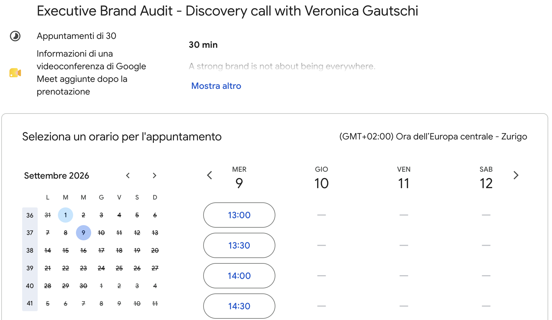552x320 pixels.
Task: Select the MER 9 day column header
Action: pyautogui.click(x=239, y=178)
